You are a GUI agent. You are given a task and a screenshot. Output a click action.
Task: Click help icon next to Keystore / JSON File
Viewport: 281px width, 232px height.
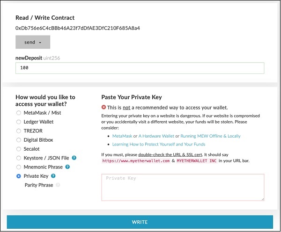point(74,158)
